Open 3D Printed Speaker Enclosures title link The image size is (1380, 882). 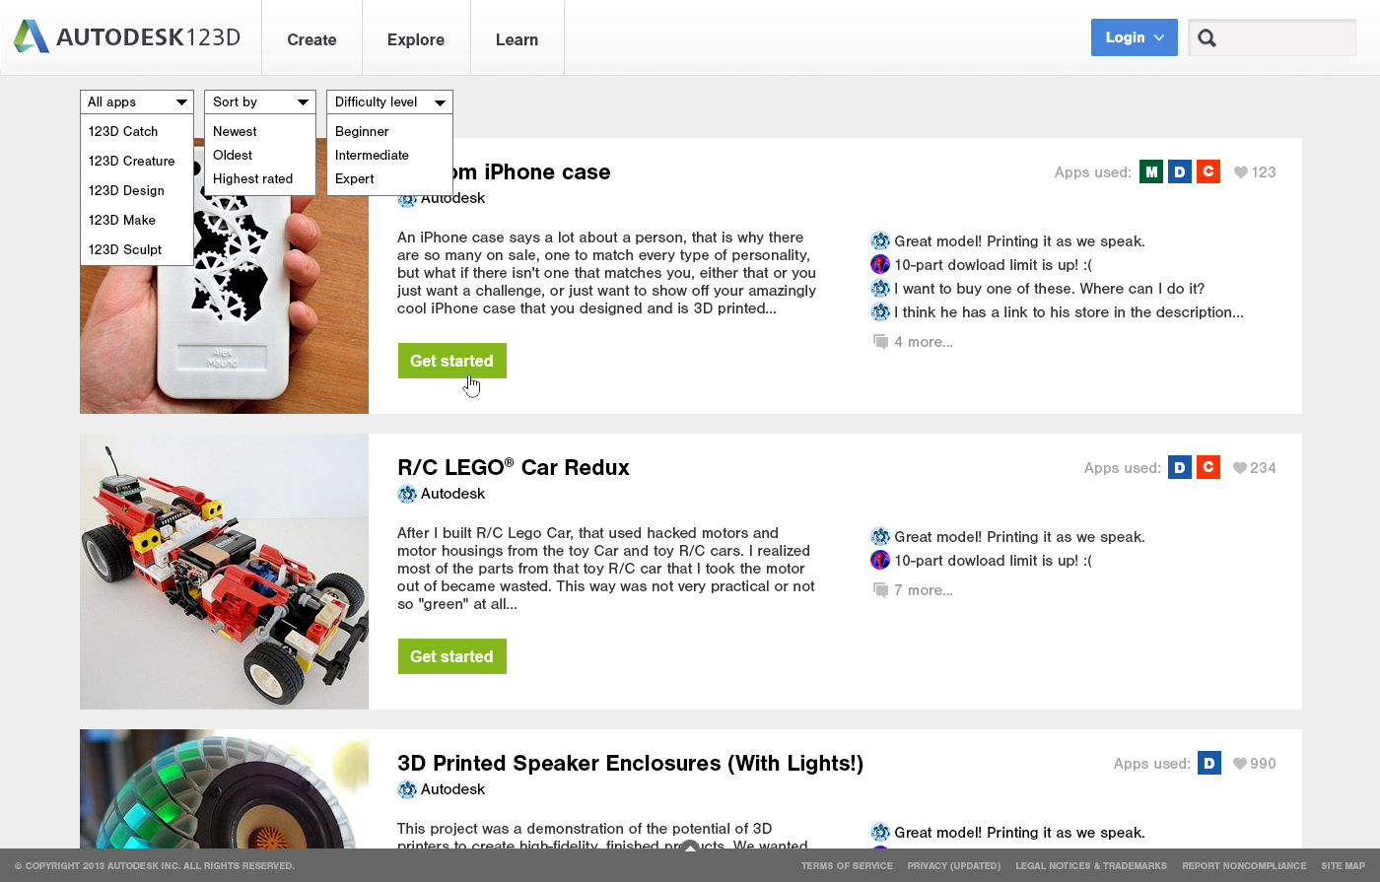pyautogui.click(x=630, y=763)
